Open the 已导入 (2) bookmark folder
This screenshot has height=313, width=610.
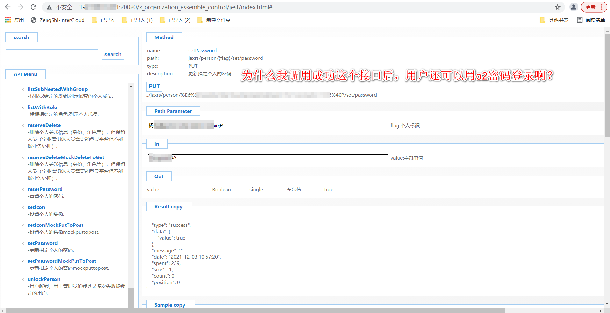[175, 20]
